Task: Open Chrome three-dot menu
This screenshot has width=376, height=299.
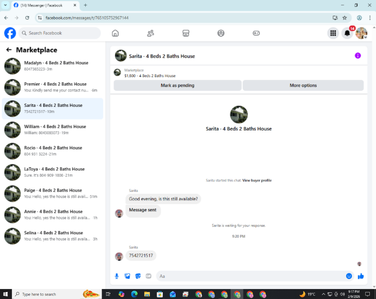Action: tap(370, 18)
